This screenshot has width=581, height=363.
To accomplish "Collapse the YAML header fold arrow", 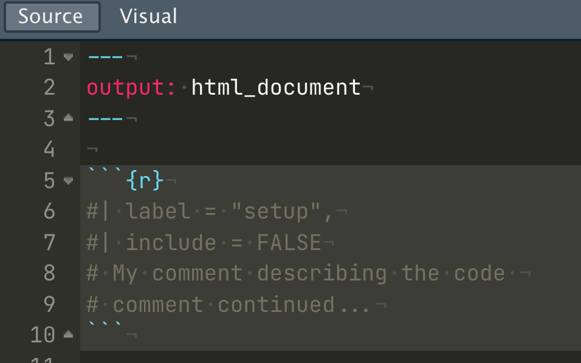I will pos(68,56).
